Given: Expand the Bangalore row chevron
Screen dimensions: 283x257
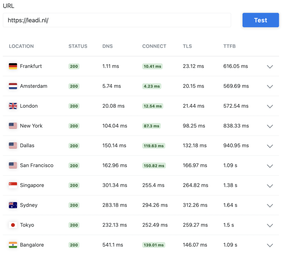Looking at the screenshot, I should coord(270,245).
